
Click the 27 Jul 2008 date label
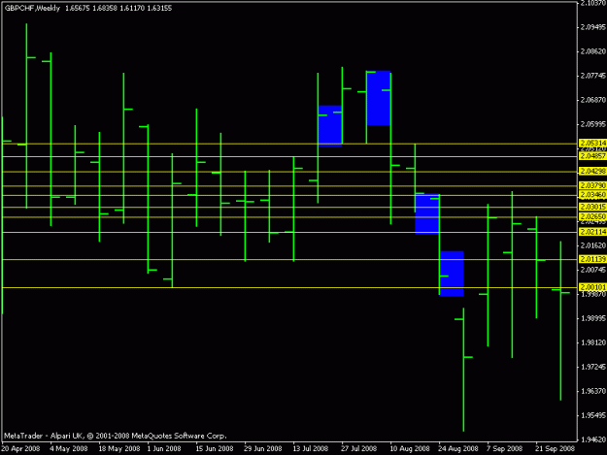358,449
